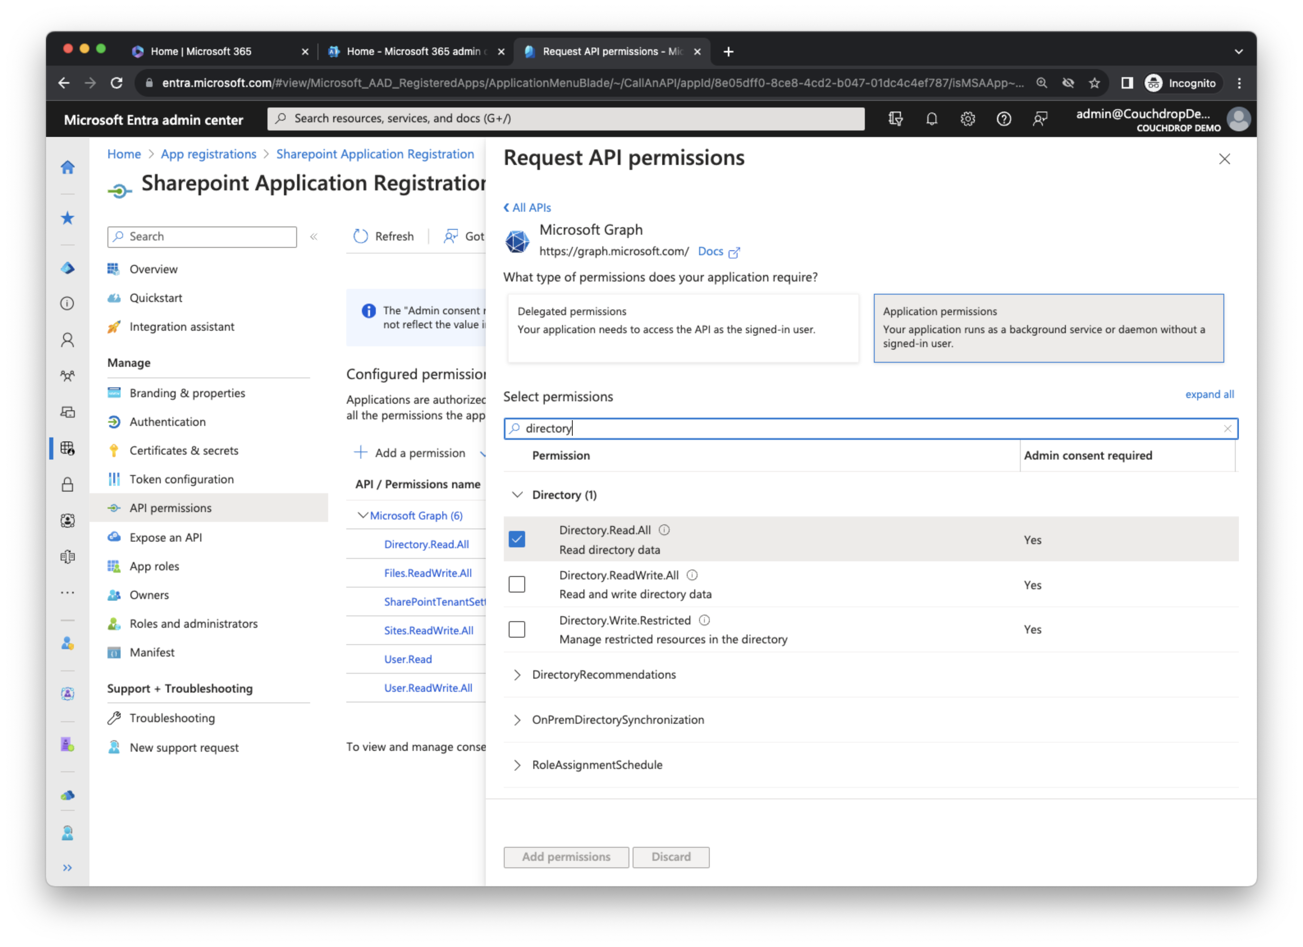This screenshot has width=1303, height=947.
Task: Open the Expose an API menu item
Action: tap(165, 537)
